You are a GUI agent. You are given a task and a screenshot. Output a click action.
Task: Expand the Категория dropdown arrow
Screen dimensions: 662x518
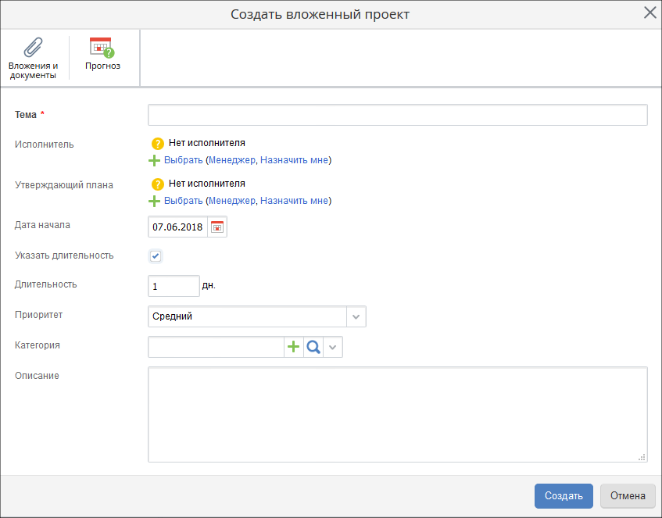tap(333, 348)
